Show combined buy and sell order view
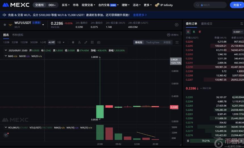The image size is (244, 148). click(x=188, y=32)
